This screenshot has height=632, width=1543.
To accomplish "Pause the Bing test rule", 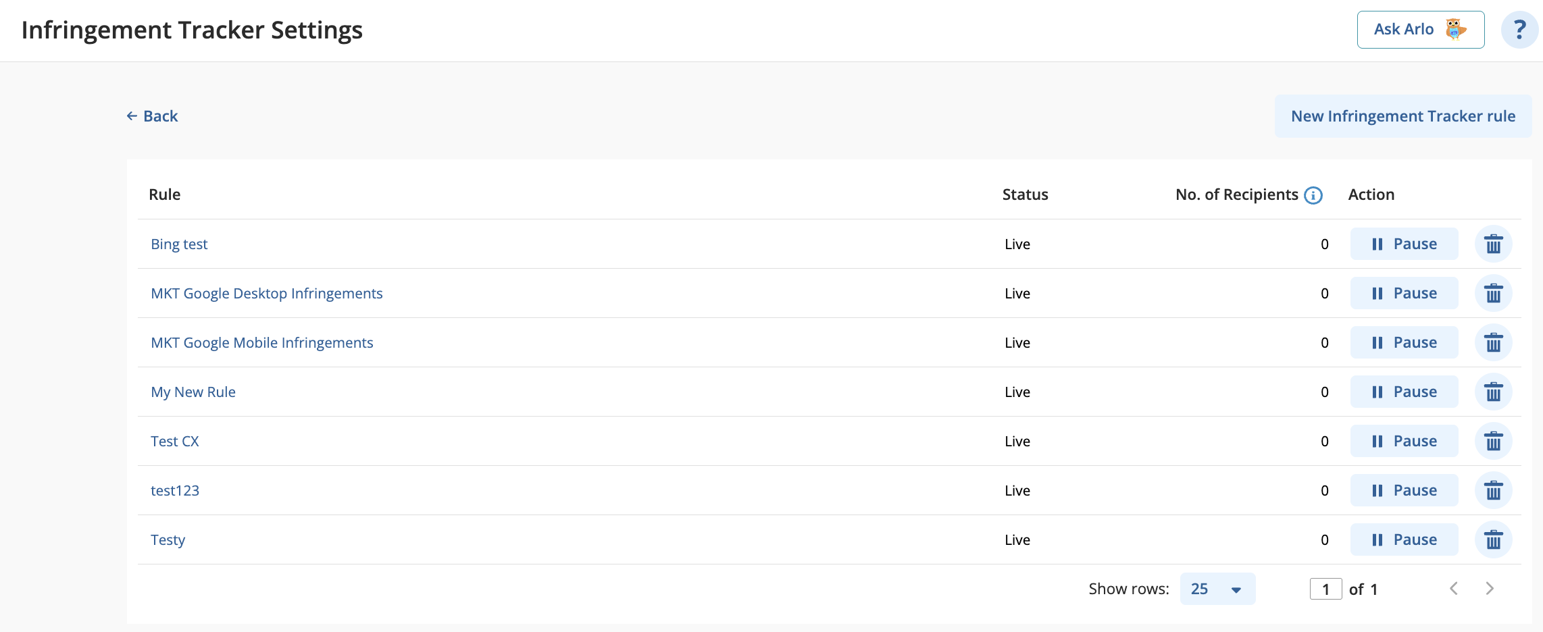I will click(1404, 244).
